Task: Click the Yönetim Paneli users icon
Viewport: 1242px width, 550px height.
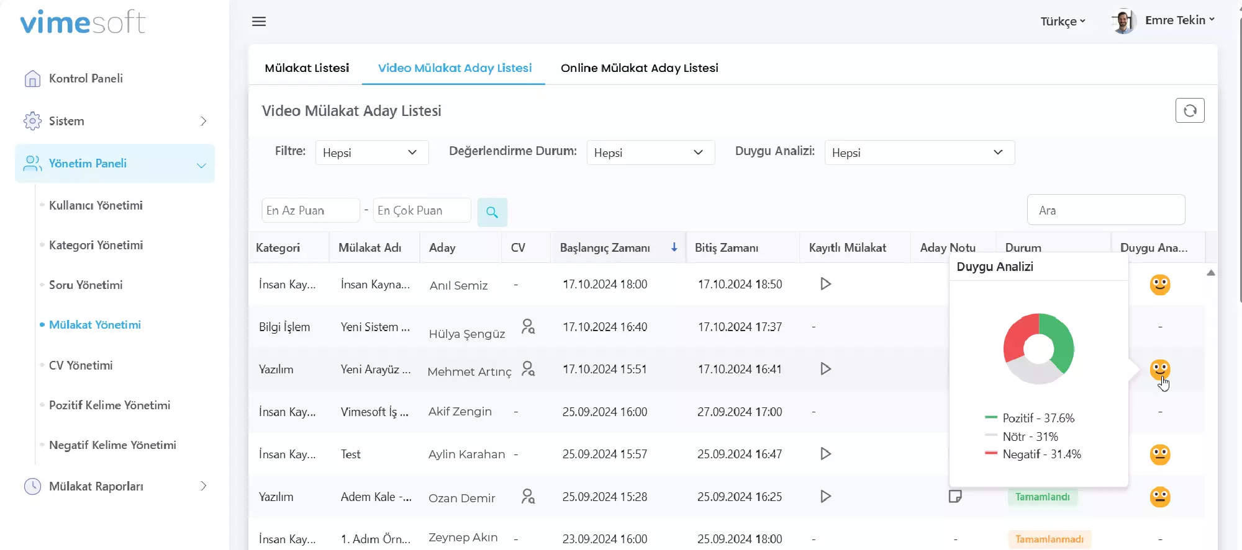Action: pyautogui.click(x=32, y=163)
